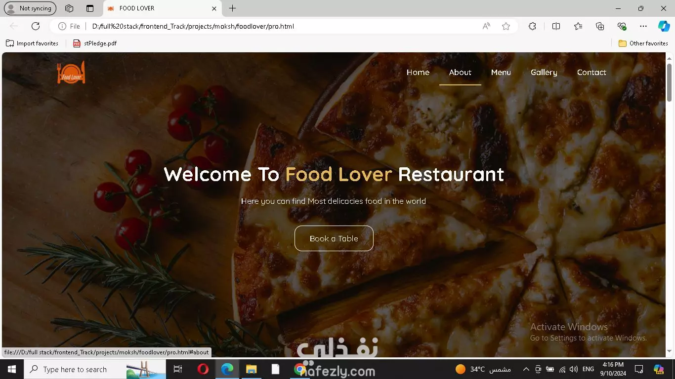675x379 pixels.
Task: Open the stPledge.pdf bookmark
Action: coord(95,43)
